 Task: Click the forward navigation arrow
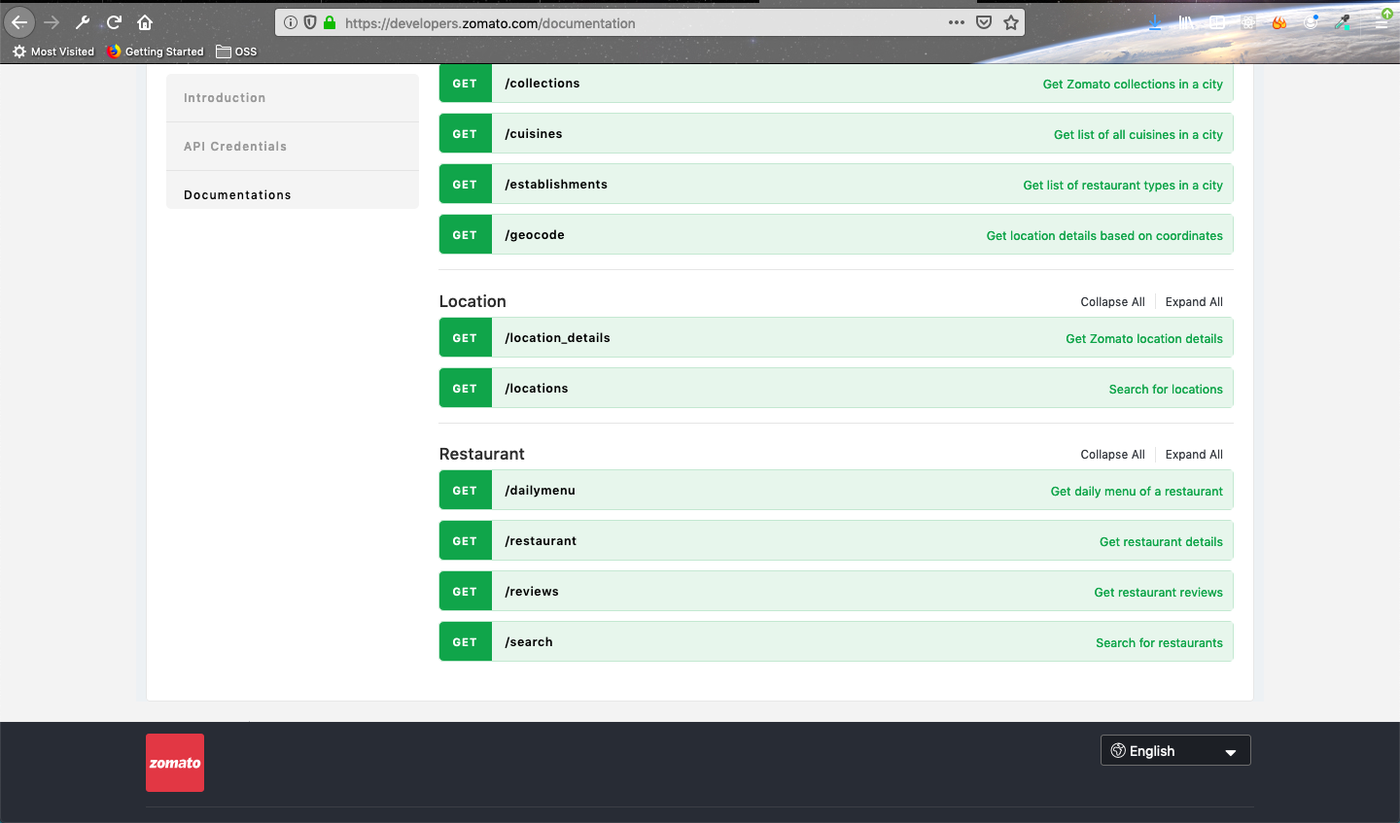pos(52,22)
